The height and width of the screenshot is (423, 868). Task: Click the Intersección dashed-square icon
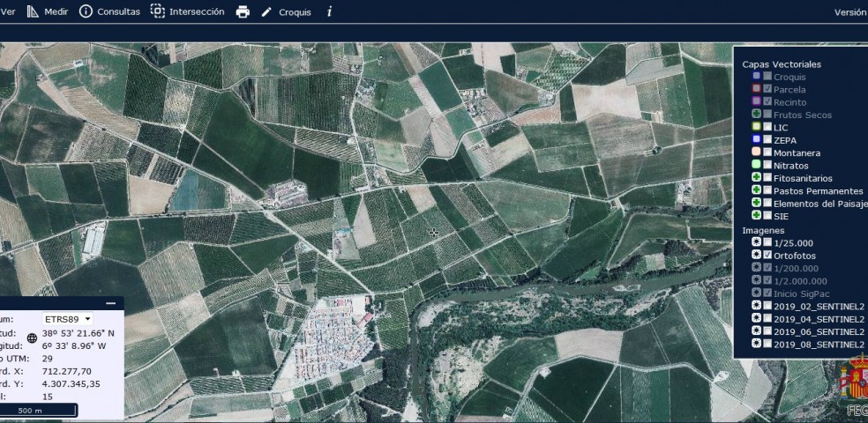tap(158, 11)
